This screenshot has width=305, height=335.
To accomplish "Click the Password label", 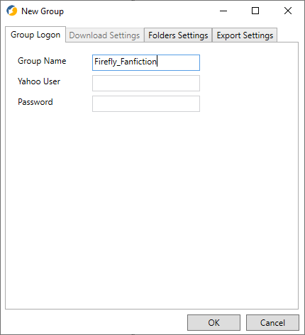I will (35, 102).
